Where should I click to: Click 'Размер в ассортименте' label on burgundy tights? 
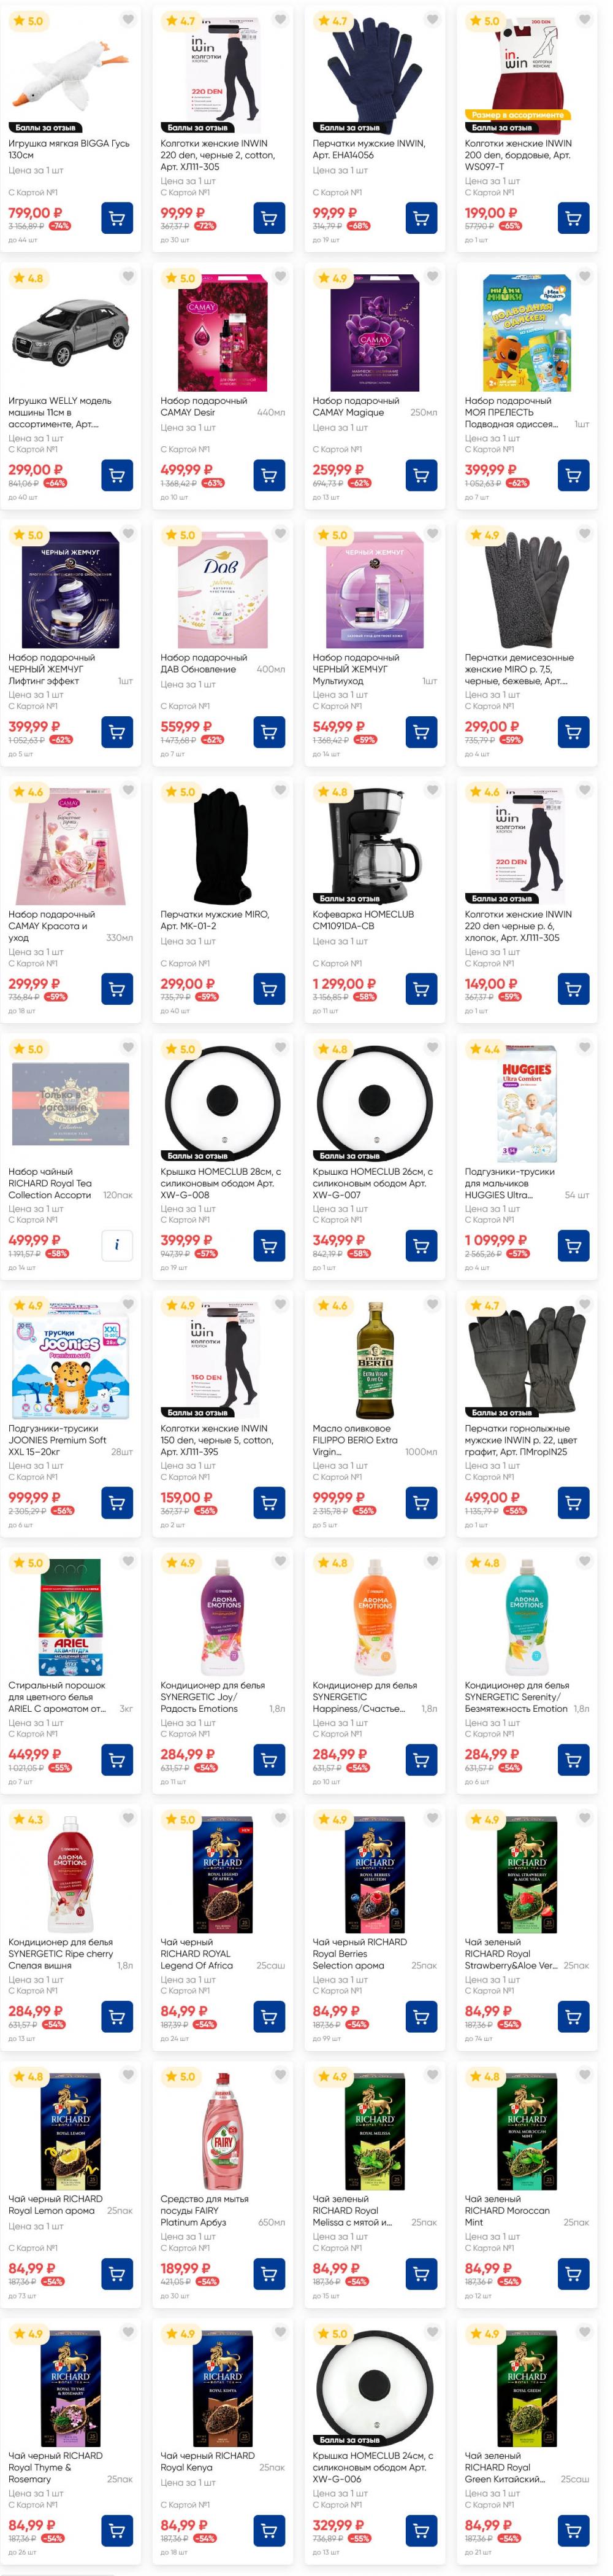[x=517, y=115]
